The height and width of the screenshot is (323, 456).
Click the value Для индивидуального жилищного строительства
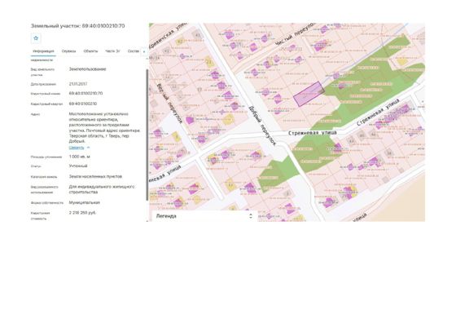(x=102, y=189)
